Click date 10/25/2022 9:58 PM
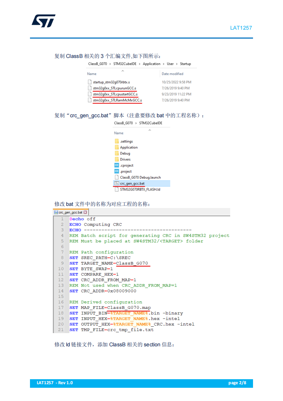Screen dimensions: 283x401 (x=177, y=82)
